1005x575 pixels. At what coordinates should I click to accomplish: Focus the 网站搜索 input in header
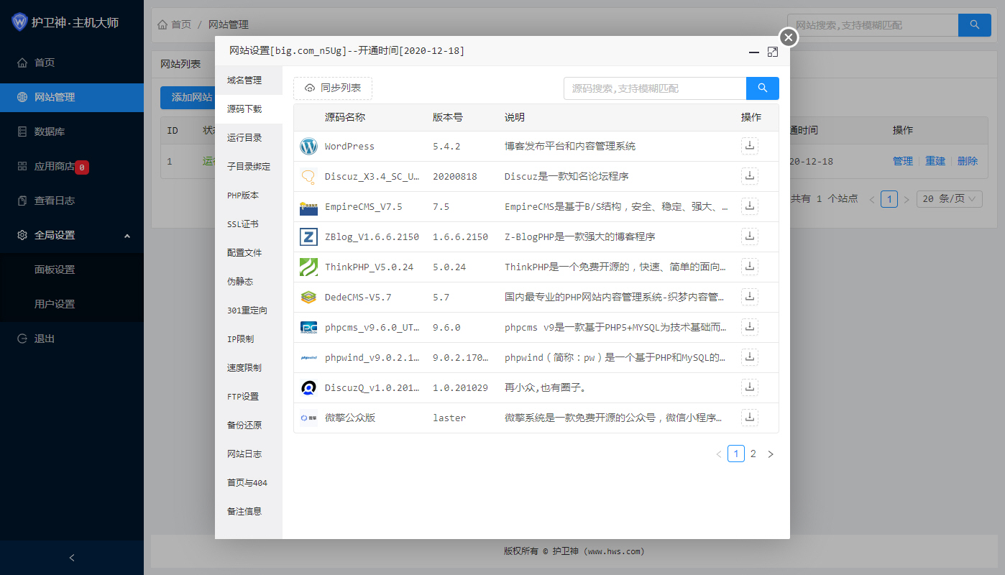(x=873, y=24)
